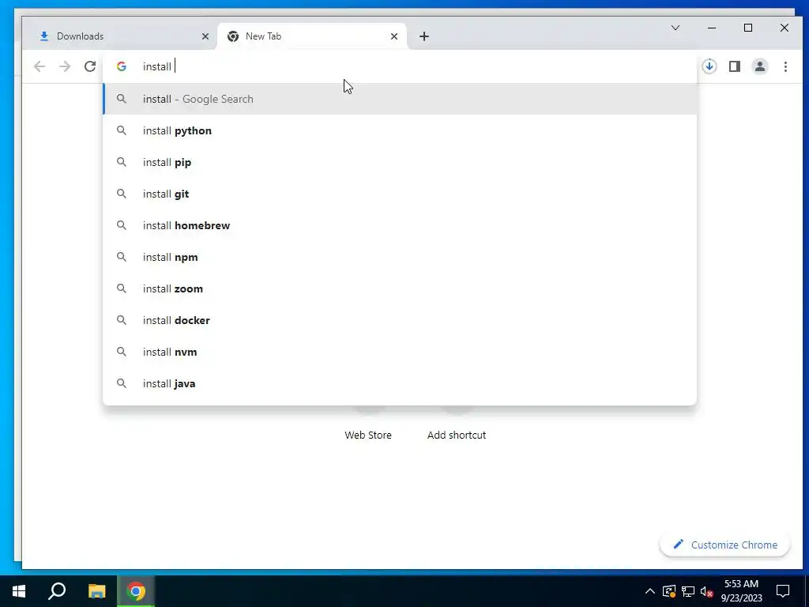Open Chrome's three-dot menu
Screen dimensions: 809x607
pyautogui.click(x=785, y=66)
